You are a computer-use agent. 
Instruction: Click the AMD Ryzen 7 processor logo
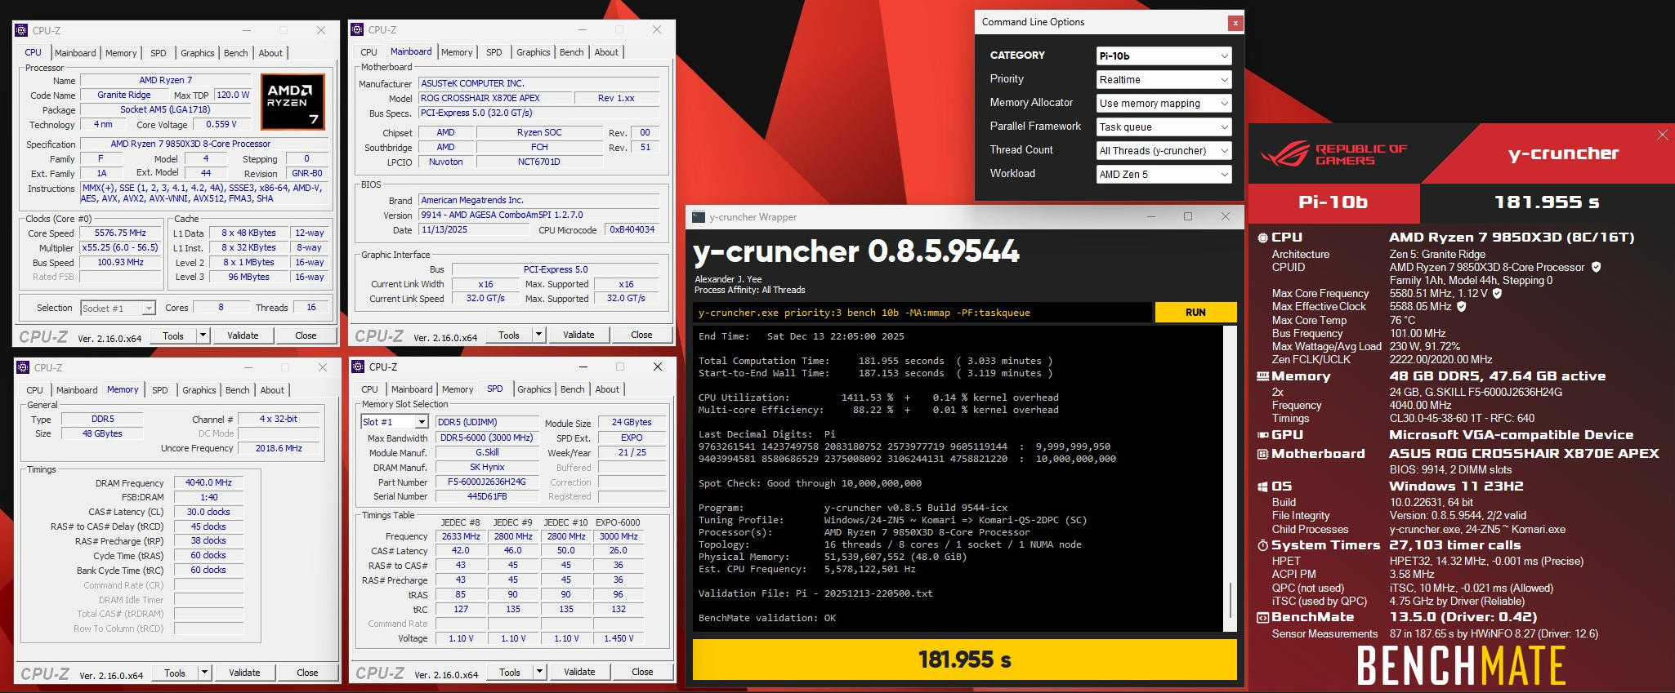tap(293, 101)
